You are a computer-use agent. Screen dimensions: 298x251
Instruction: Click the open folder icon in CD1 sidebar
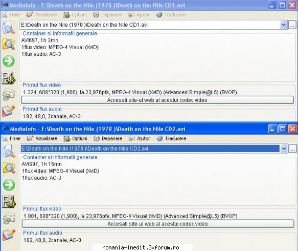pos(8,44)
